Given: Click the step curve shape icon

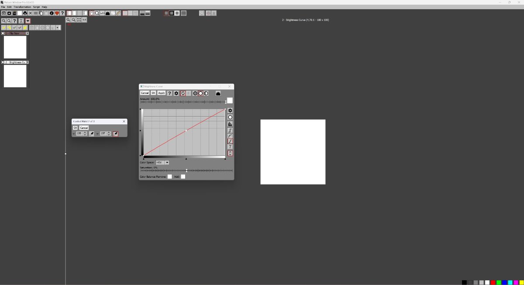Looking at the screenshot, I should click(230, 130).
